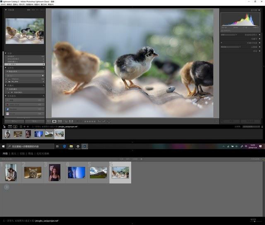Rotate photo counter-clockwise

99,121
